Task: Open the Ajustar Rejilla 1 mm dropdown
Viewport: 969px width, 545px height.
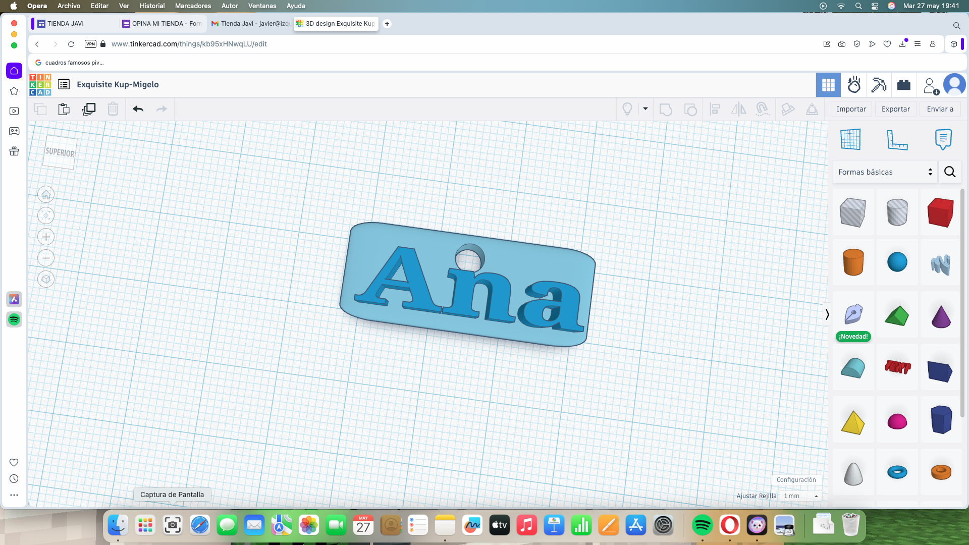Action: tap(800, 496)
